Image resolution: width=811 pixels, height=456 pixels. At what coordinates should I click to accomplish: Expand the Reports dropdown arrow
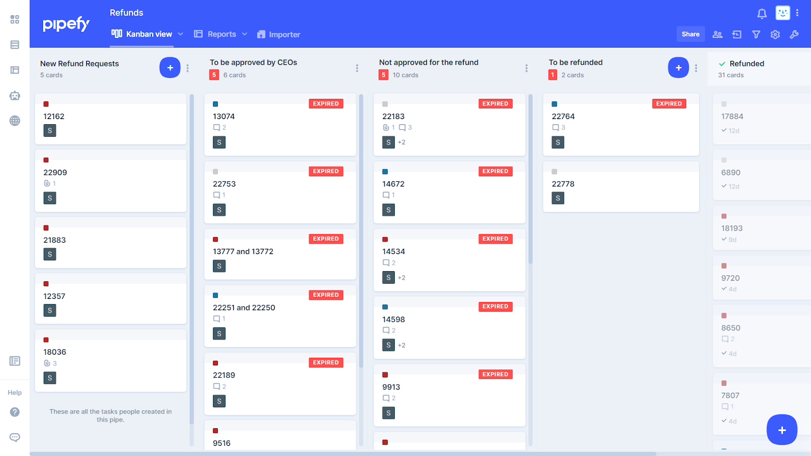(244, 34)
